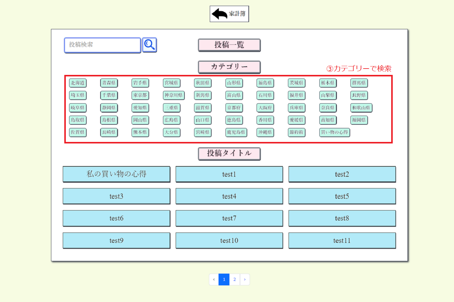The width and height of the screenshot is (454, 302).
Task: Select the 岩手県 category tag
Action: click(x=140, y=83)
